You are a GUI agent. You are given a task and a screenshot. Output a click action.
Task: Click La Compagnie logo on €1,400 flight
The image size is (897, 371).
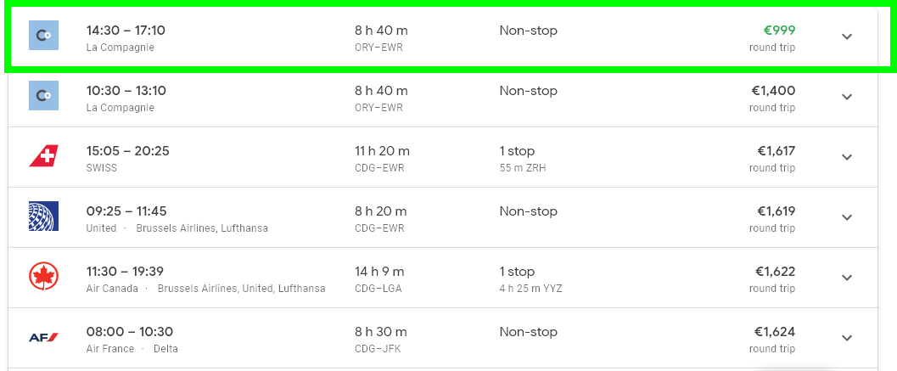[x=43, y=96]
